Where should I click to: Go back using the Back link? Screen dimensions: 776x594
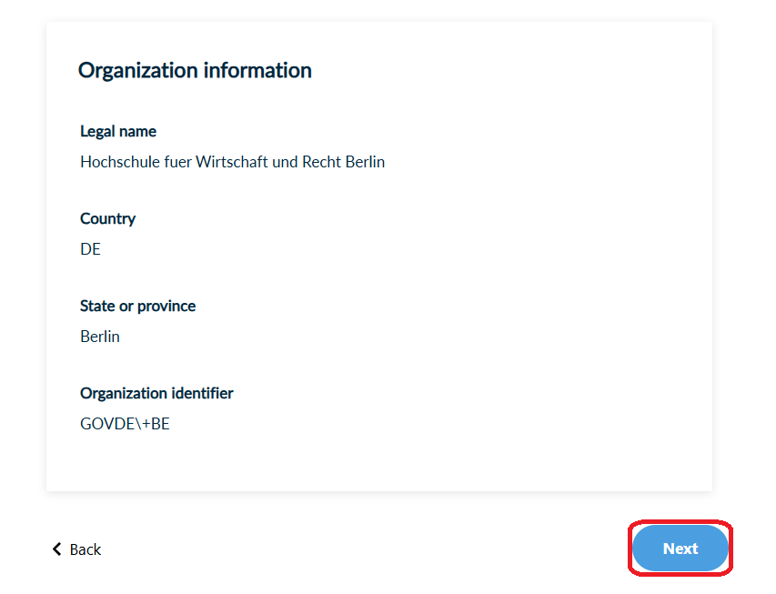[x=76, y=549]
